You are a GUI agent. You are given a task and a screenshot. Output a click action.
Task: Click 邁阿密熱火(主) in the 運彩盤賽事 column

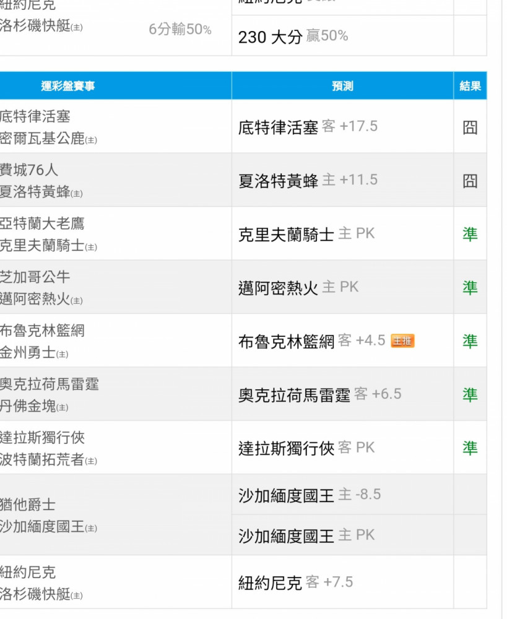(x=41, y=299)
